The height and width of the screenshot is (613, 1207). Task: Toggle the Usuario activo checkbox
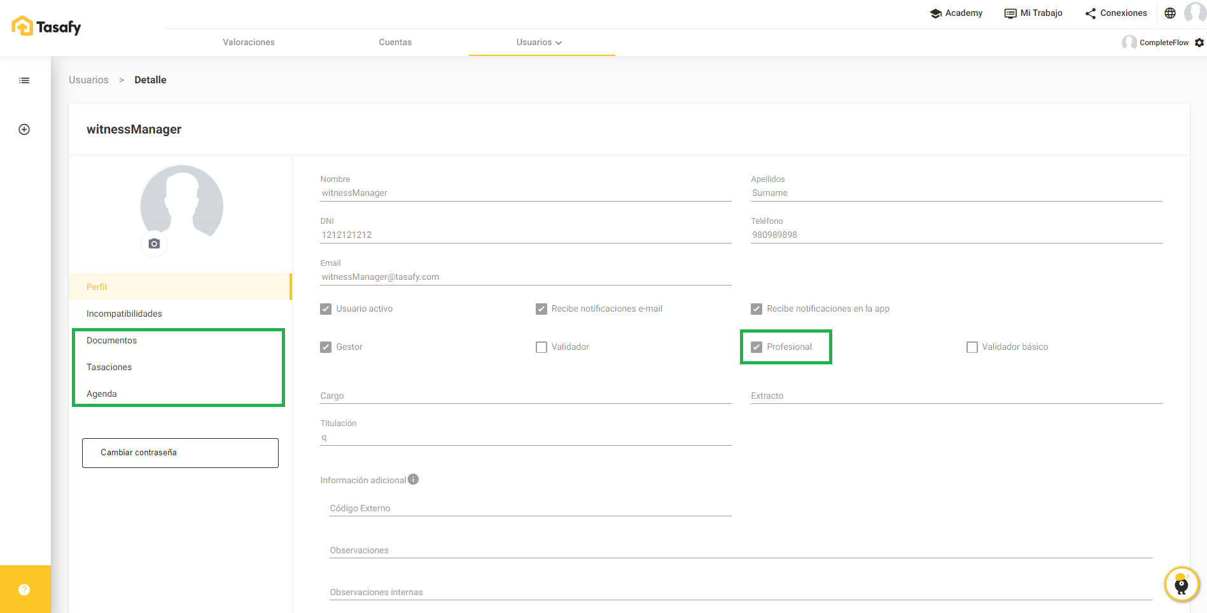point(326,309)
